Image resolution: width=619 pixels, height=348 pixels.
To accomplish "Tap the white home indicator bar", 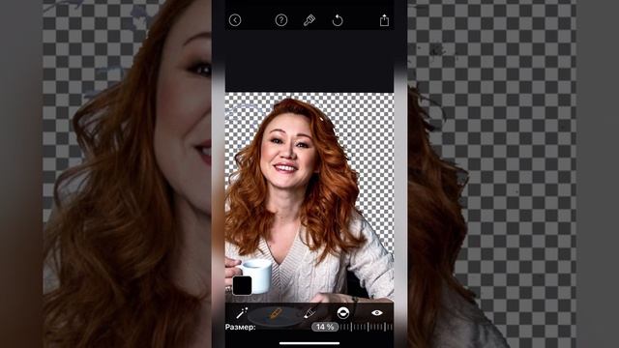I will (309, 343).
